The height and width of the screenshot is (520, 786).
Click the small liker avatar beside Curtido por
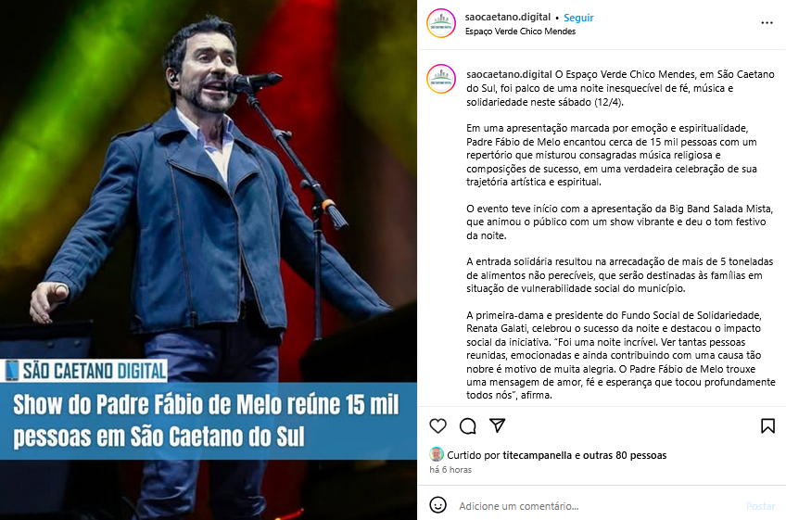point(437,454)
